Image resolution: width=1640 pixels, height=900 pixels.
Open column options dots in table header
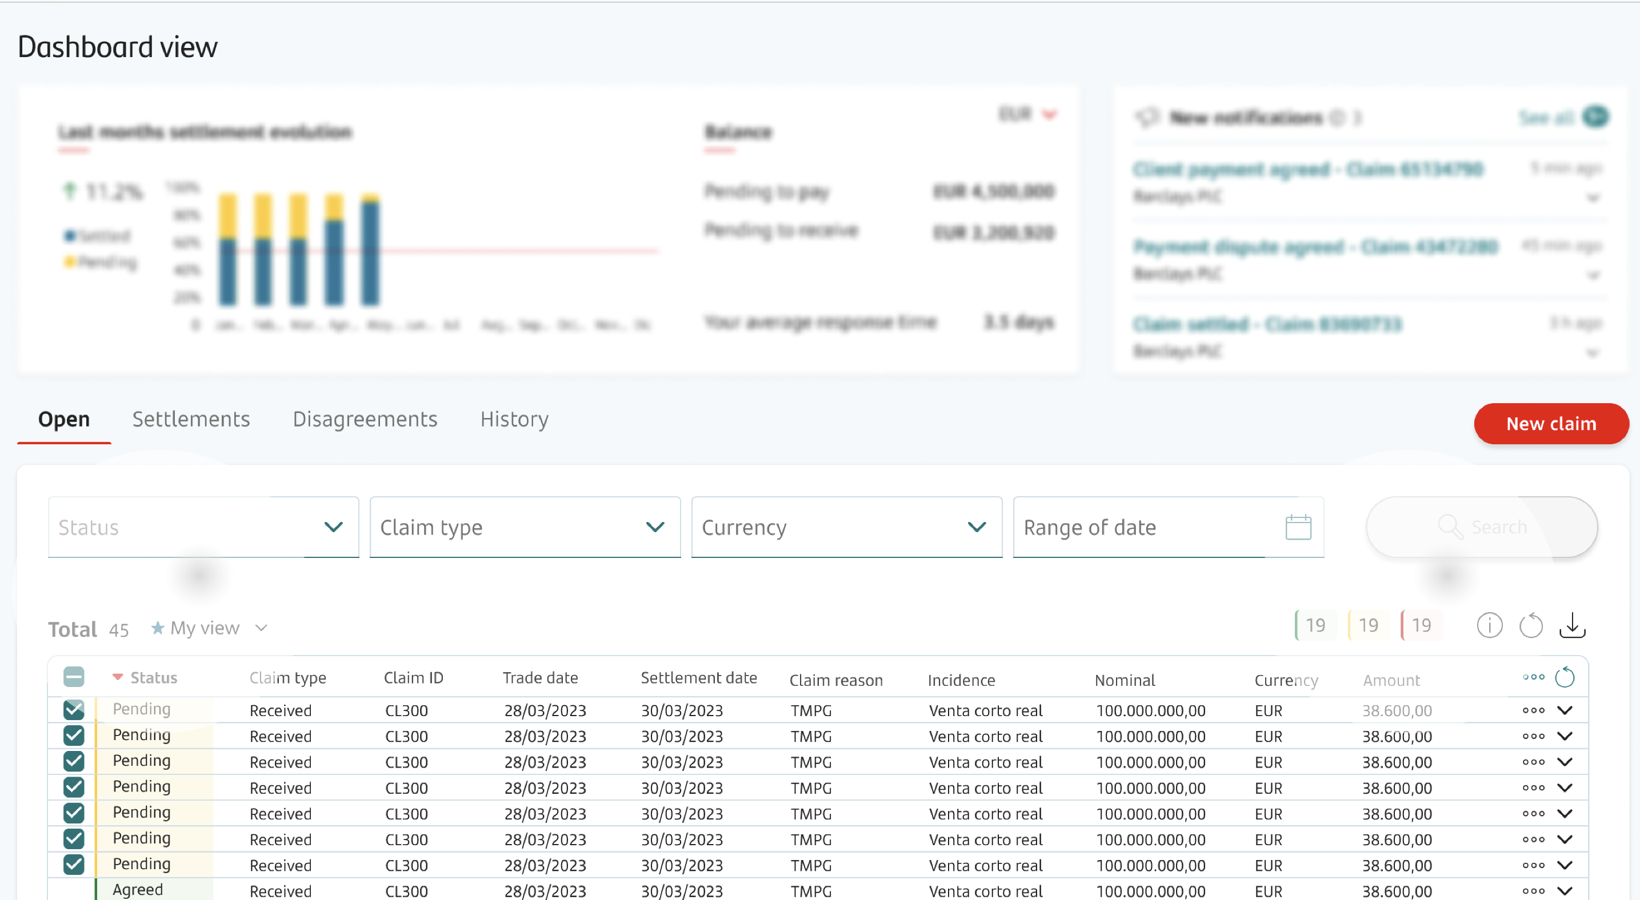(1533, 677)
